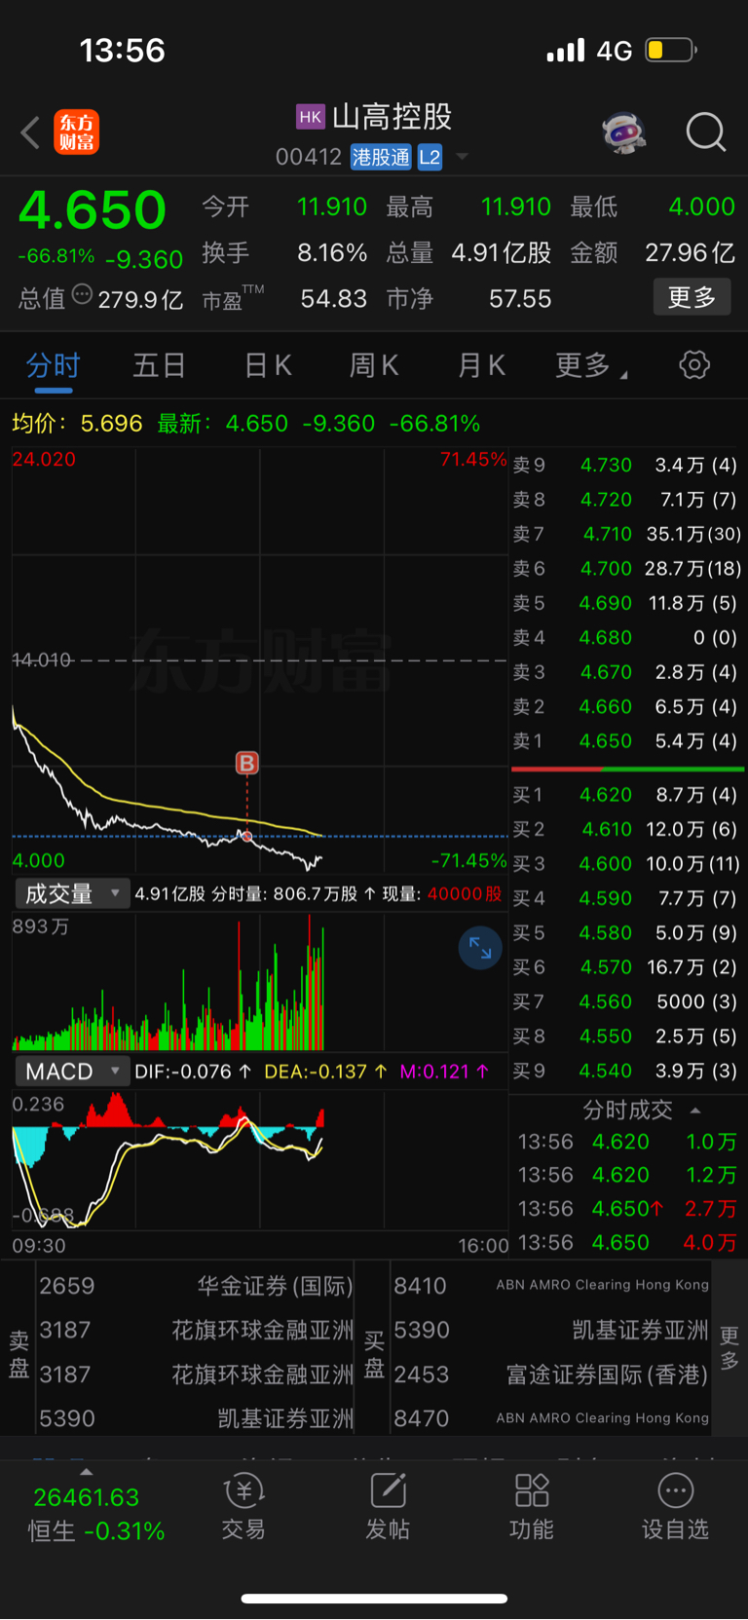This screenshot has height=1620, width=748.
Task: Open chart settings gear icon
Action: pyautogui.click(x=694, y=365)
